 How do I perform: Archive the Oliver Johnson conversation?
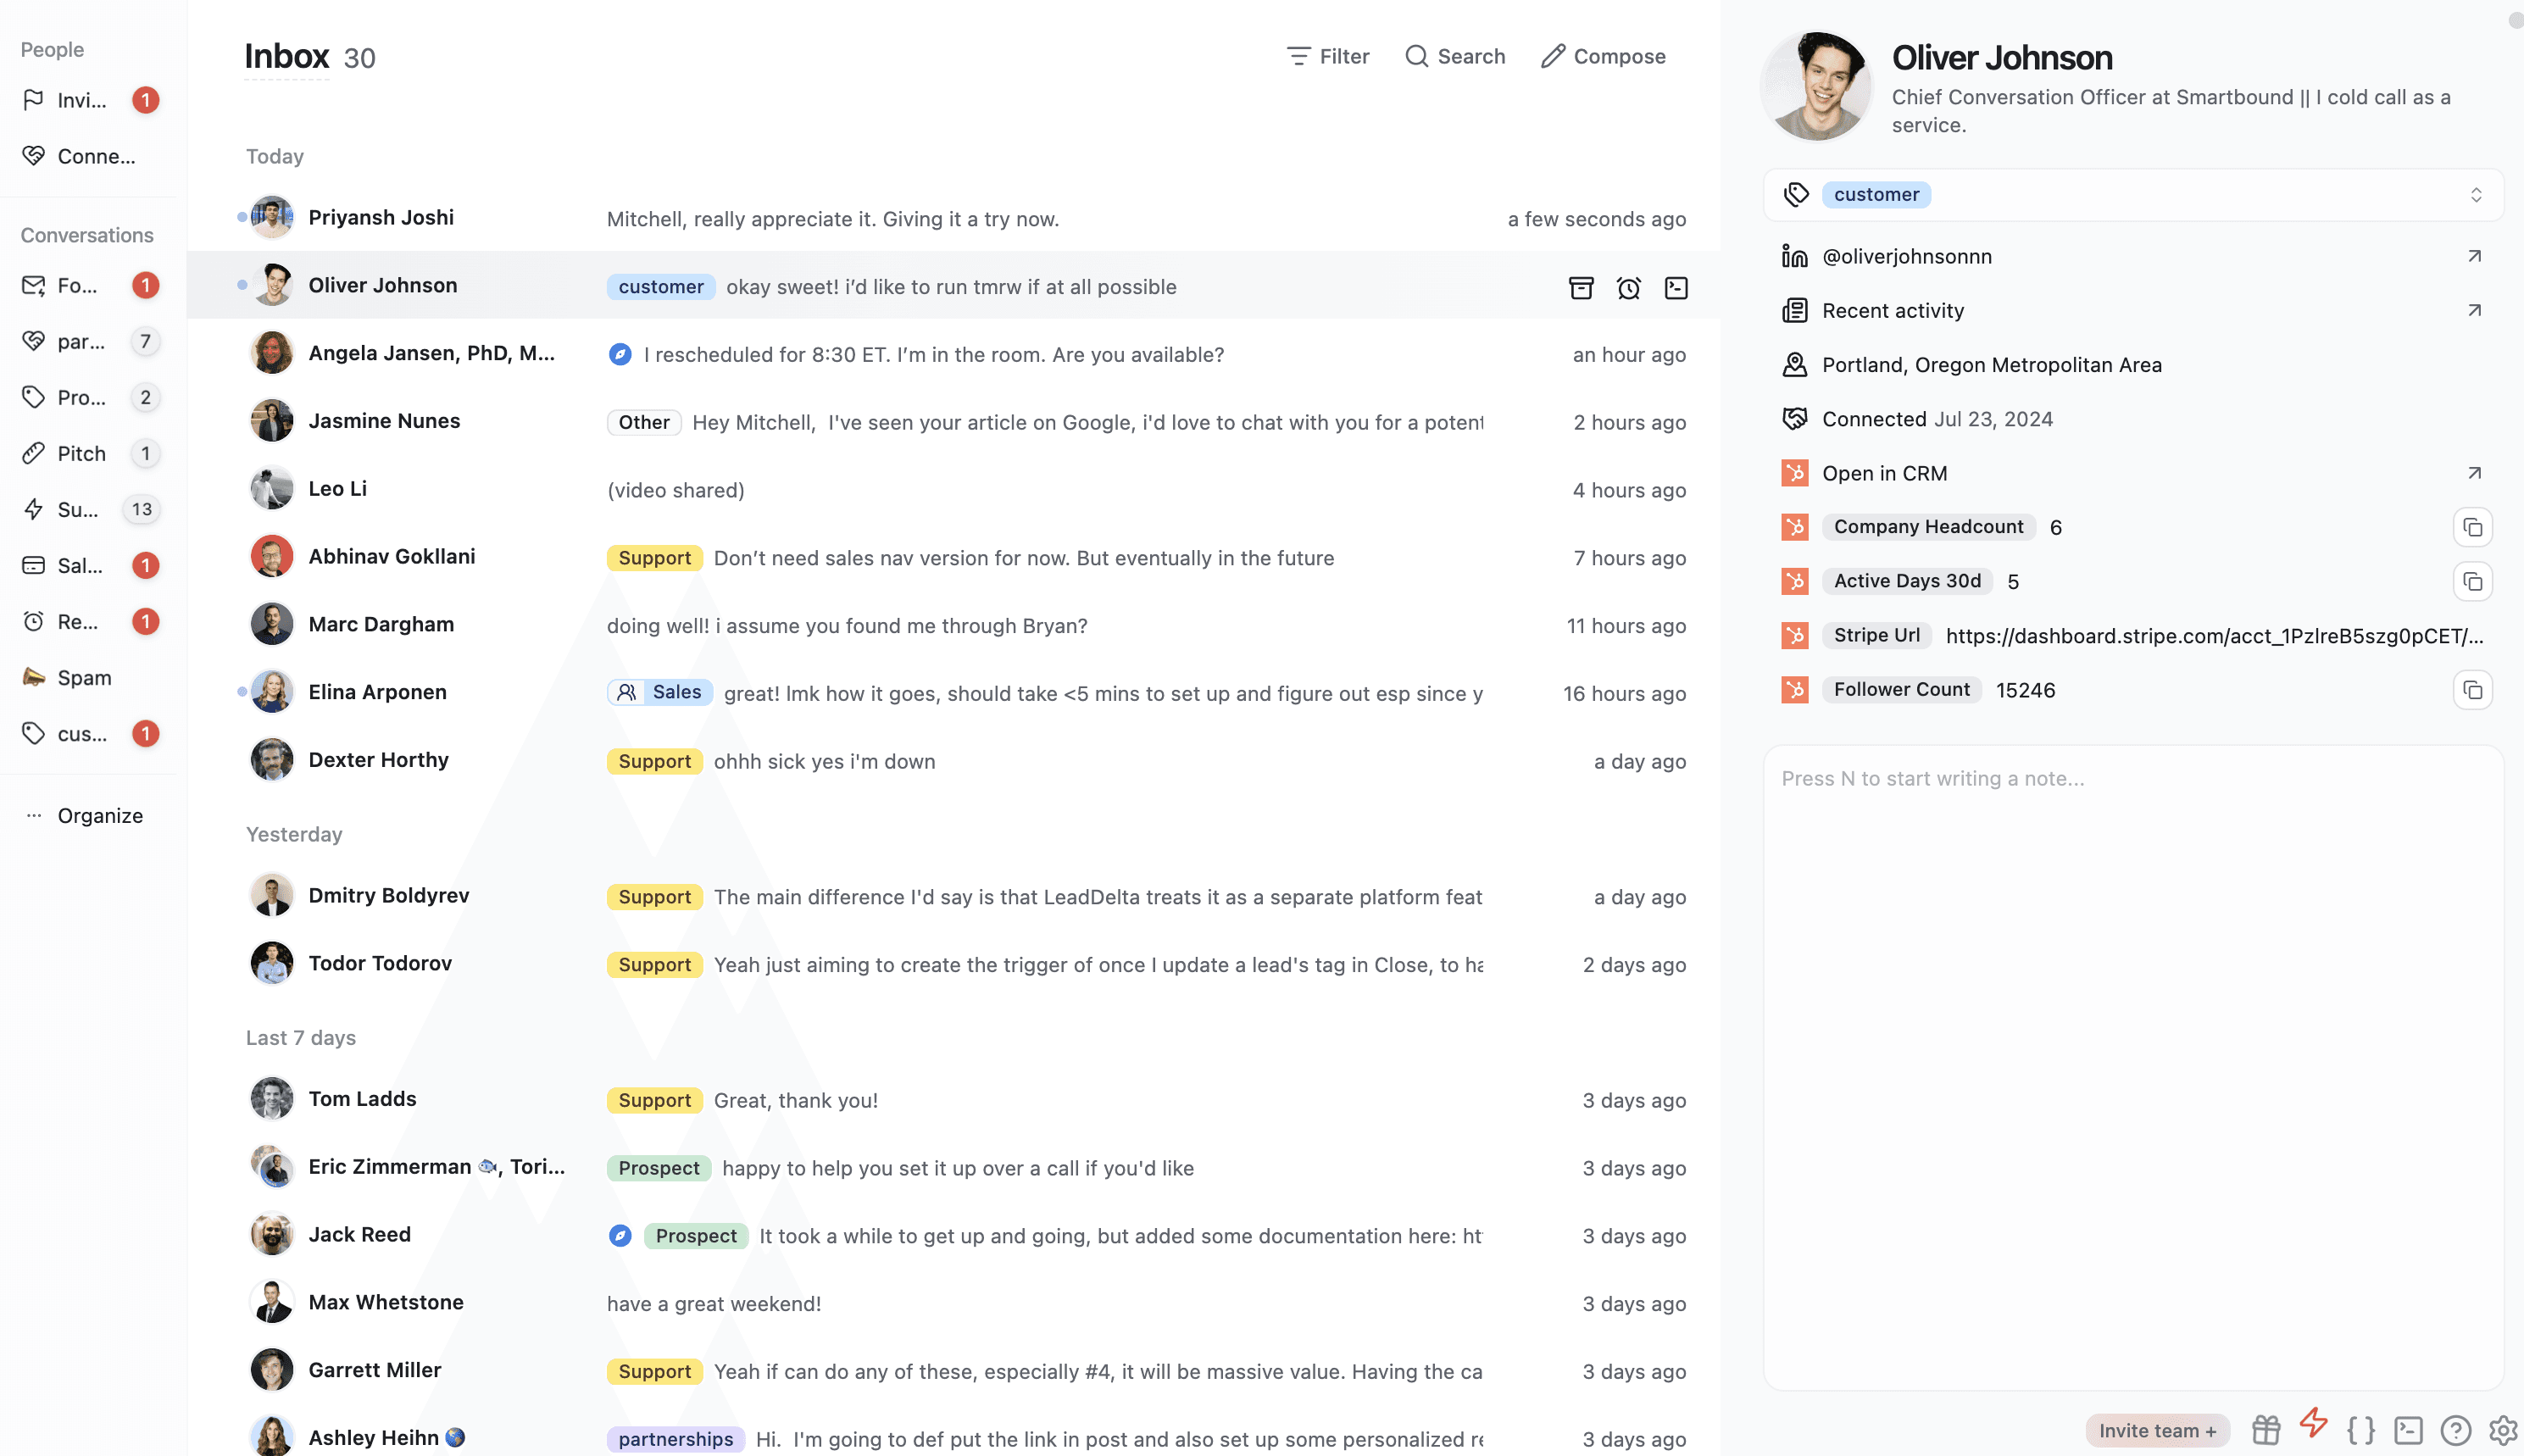1580,288
